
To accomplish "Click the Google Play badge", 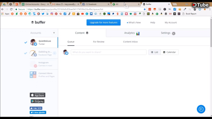I will [x=37, y=101].
